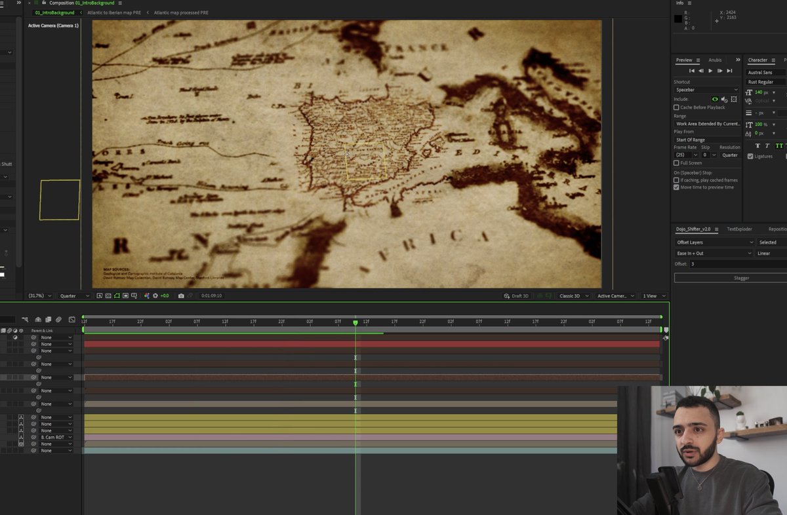Open the Selected dropdown in Dojo Shifter

tap(772, 242)
